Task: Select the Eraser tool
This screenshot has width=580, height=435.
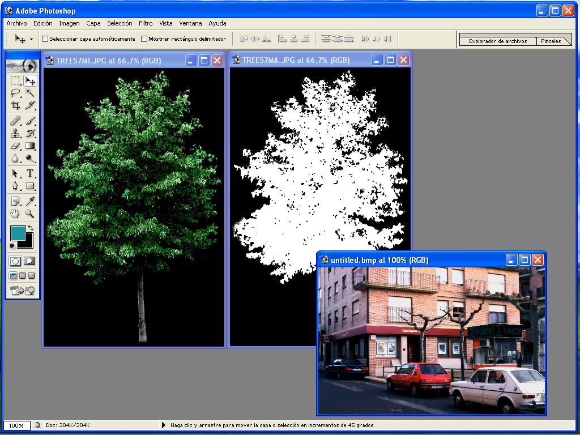Action: point(15,146)
